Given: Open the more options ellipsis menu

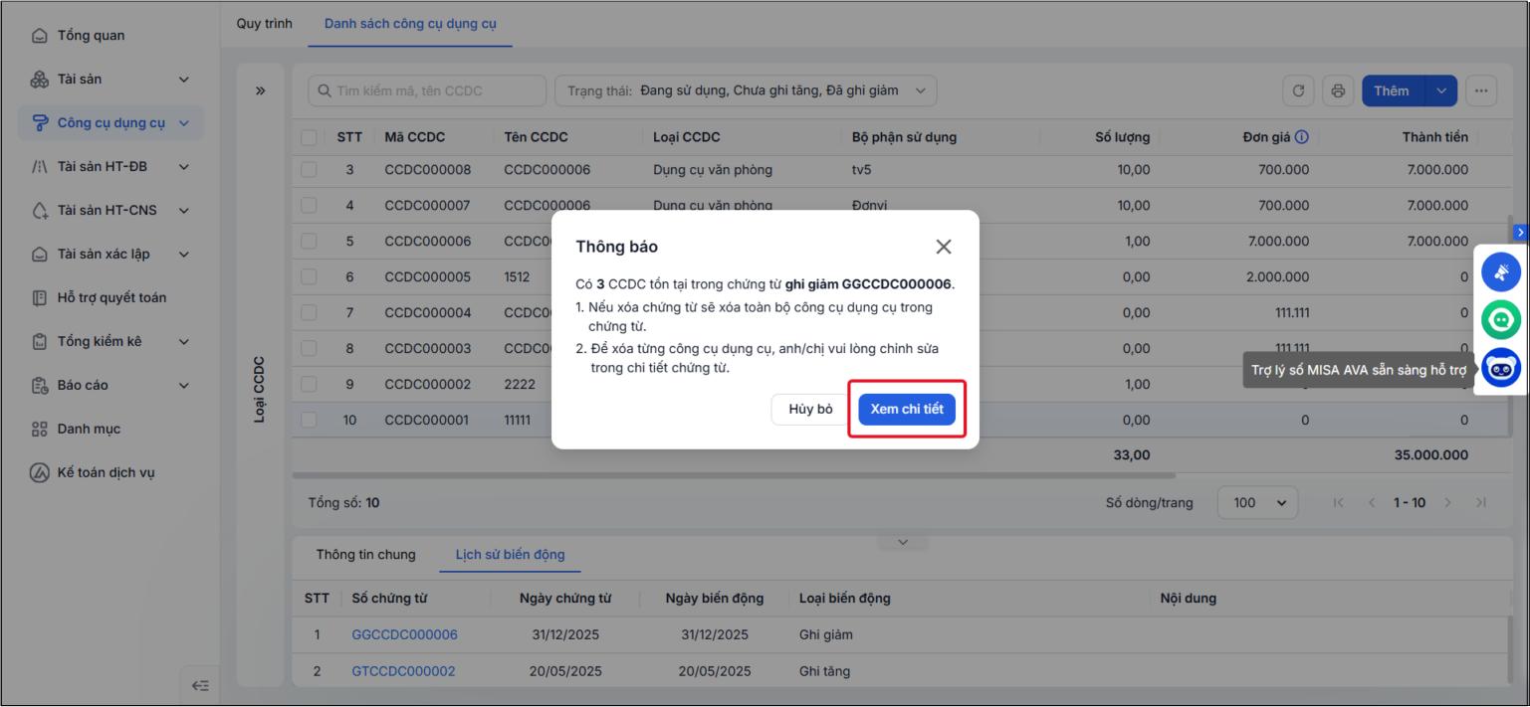Looking at the screenshot, I should pos(1481,90).
